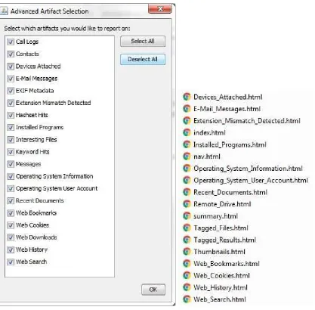Toggle the Hashset Hits checkbox
The width and height of the screenshot is (315, 310).
[x=11, y=115]
